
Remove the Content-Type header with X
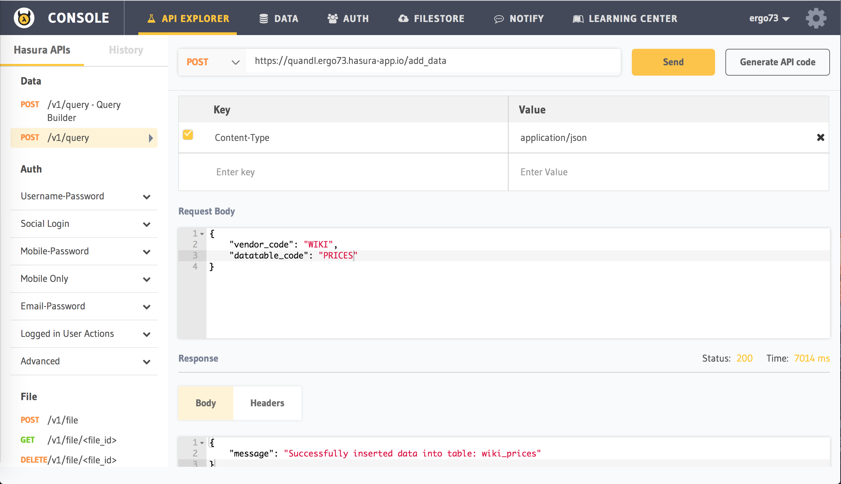(820, 137)
